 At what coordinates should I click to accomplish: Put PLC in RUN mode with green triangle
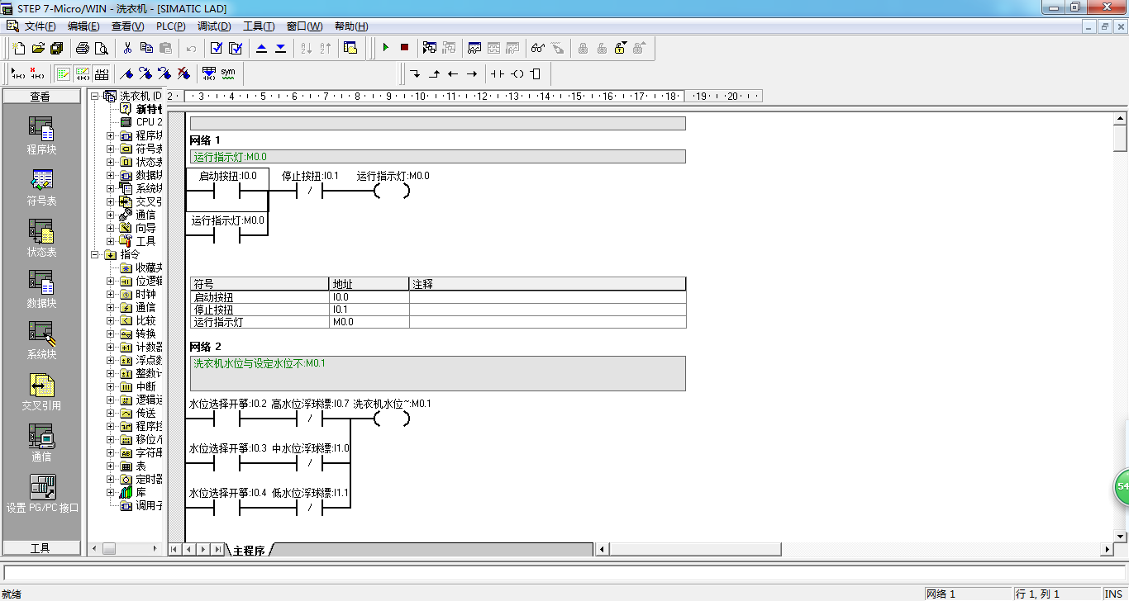(x=385, y=48)
